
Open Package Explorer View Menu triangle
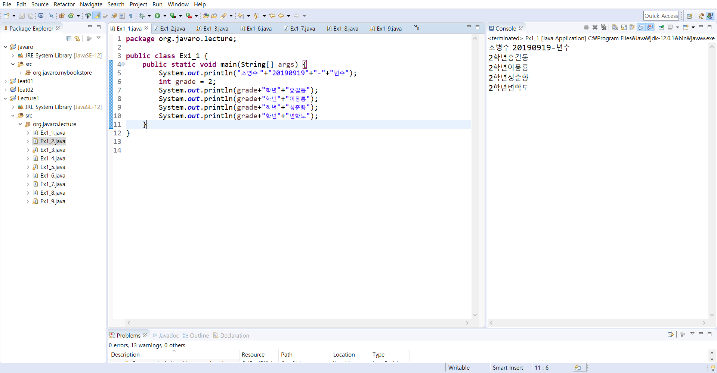(x=99, y=38)
